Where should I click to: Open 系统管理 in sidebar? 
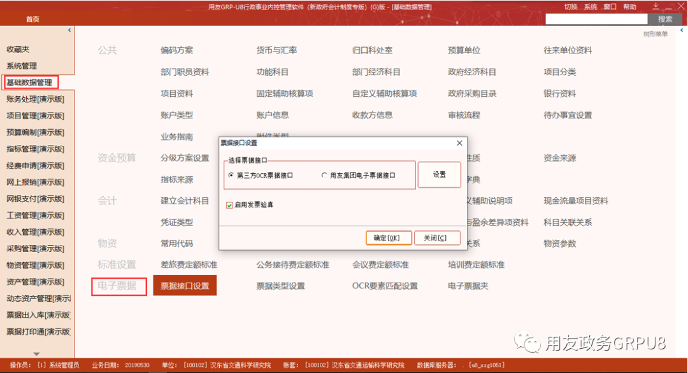coord(22,66)
